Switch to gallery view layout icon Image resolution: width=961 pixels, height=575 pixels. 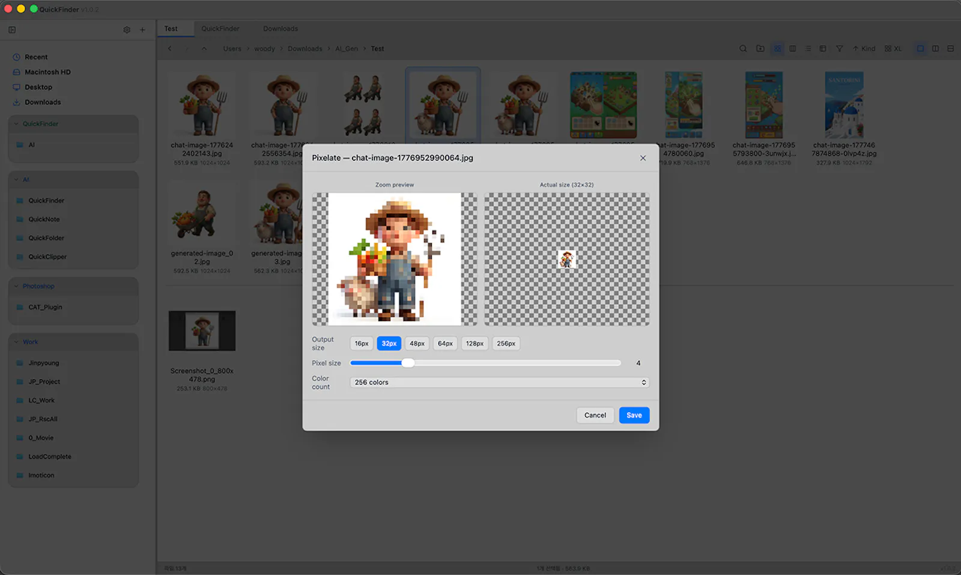pyautogui.click(x=823, y=49)
